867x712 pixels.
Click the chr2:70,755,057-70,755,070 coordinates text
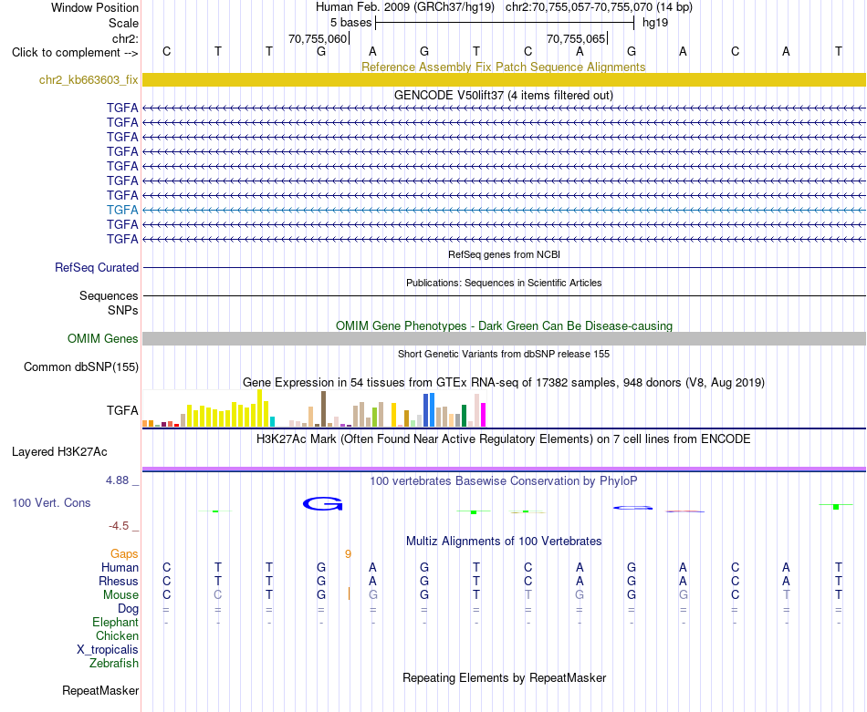(599, 7)
